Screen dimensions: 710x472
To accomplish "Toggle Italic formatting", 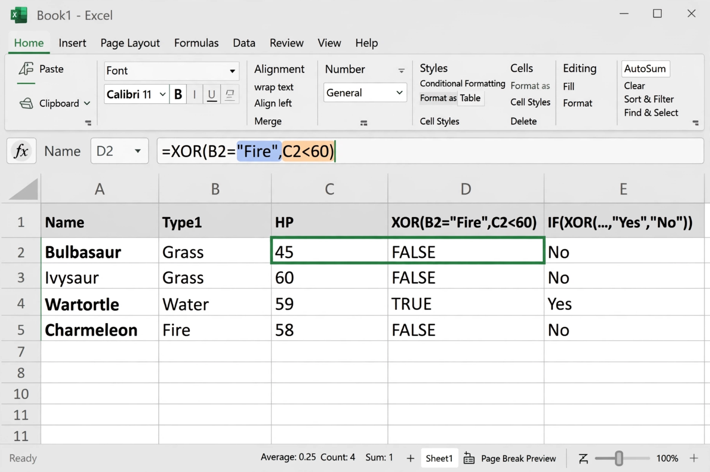I will (x=194, y=94).
